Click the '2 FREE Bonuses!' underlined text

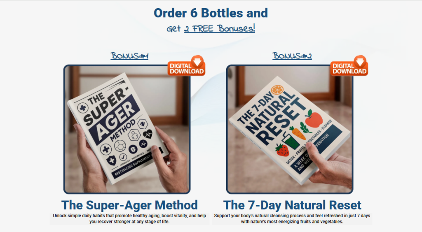click(220, 28)
